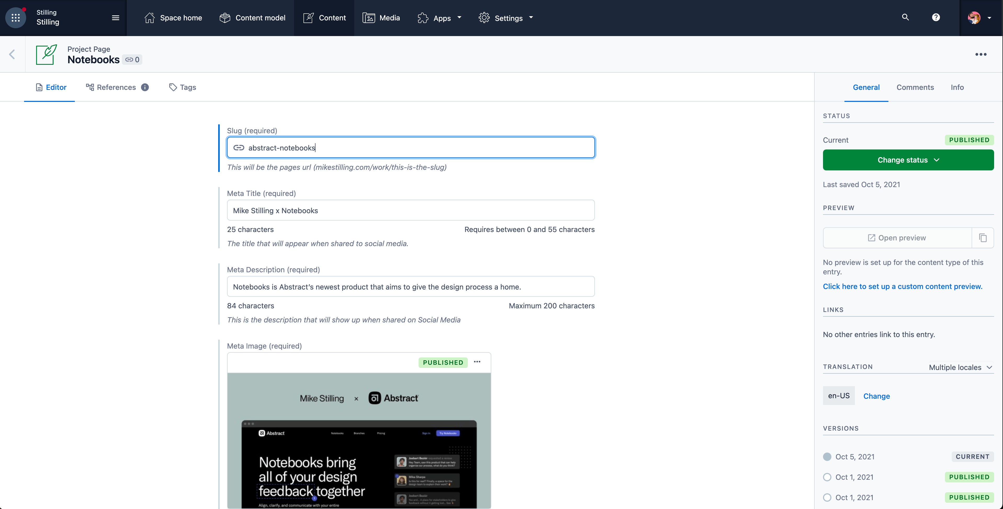Click the help question mark icon

pos(936,18)
